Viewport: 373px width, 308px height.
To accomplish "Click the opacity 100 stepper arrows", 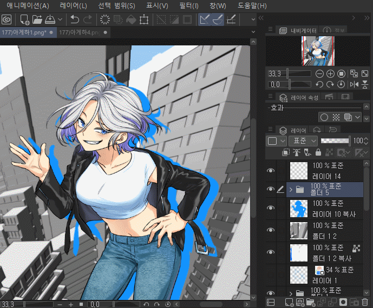I will tap(367, 141).
